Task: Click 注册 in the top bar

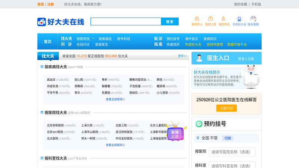Action: click(x=50, y=4)
